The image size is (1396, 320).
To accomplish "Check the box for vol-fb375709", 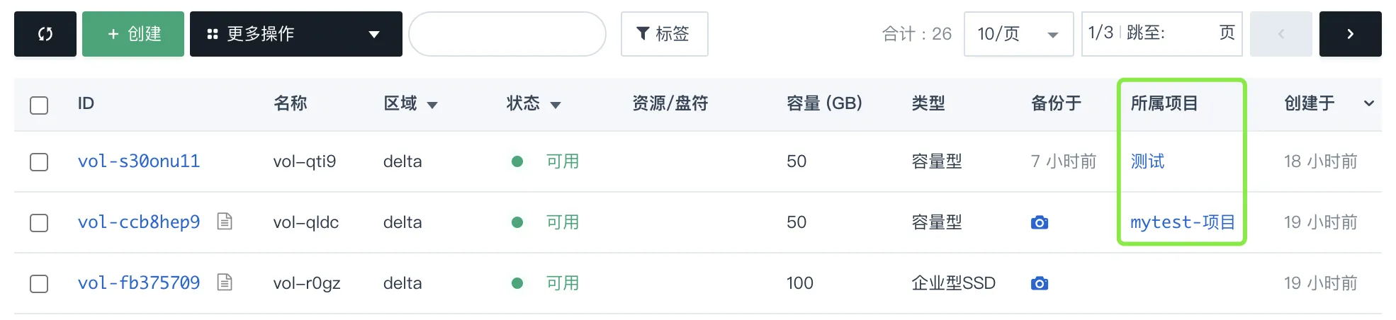I will [x=39, y=284].
